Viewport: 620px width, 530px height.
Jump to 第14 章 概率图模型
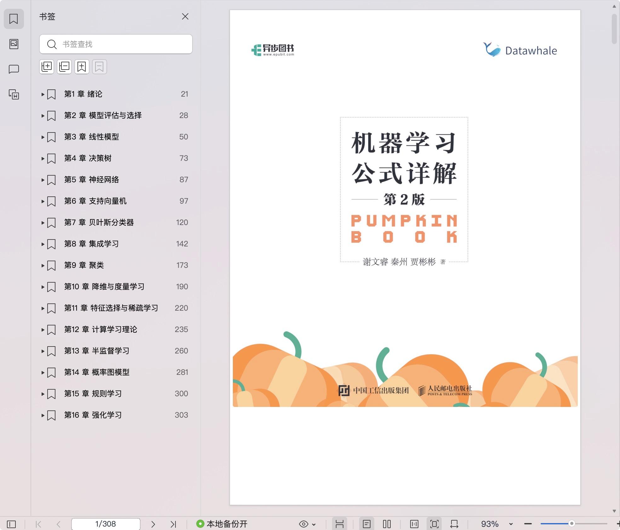(x=97, y=372)
